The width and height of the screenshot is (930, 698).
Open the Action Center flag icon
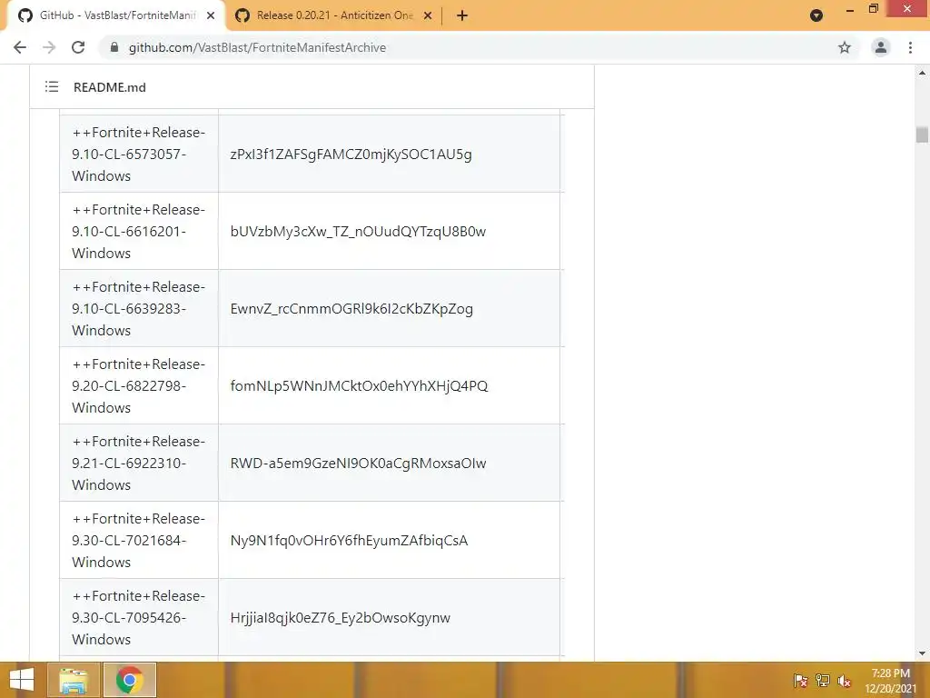800,681
